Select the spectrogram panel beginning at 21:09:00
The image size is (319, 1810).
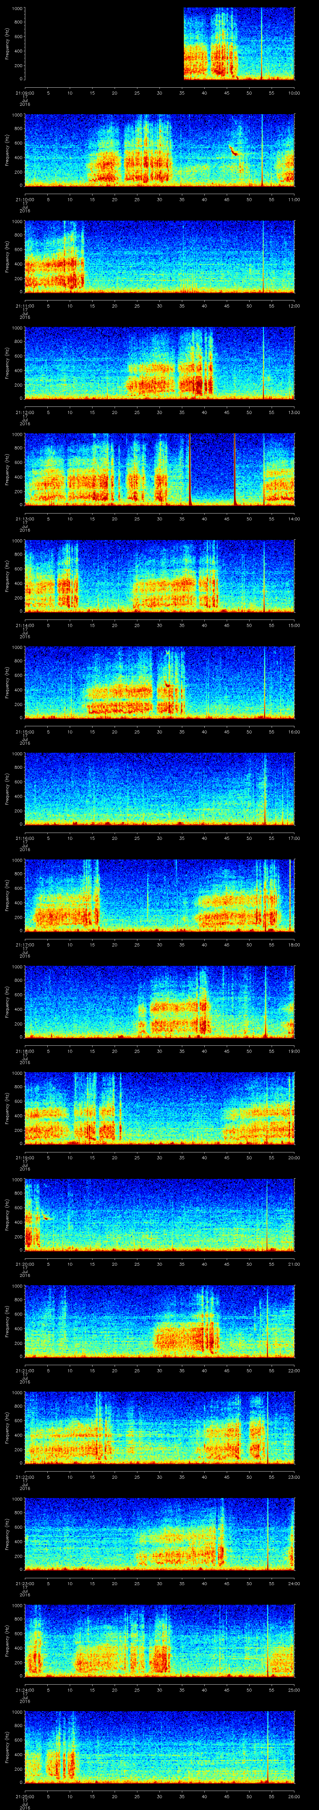point(159,44)
